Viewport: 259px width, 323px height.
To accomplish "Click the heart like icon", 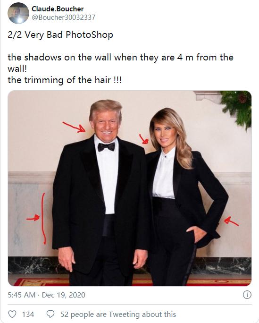I will click(x=12, y=314).
